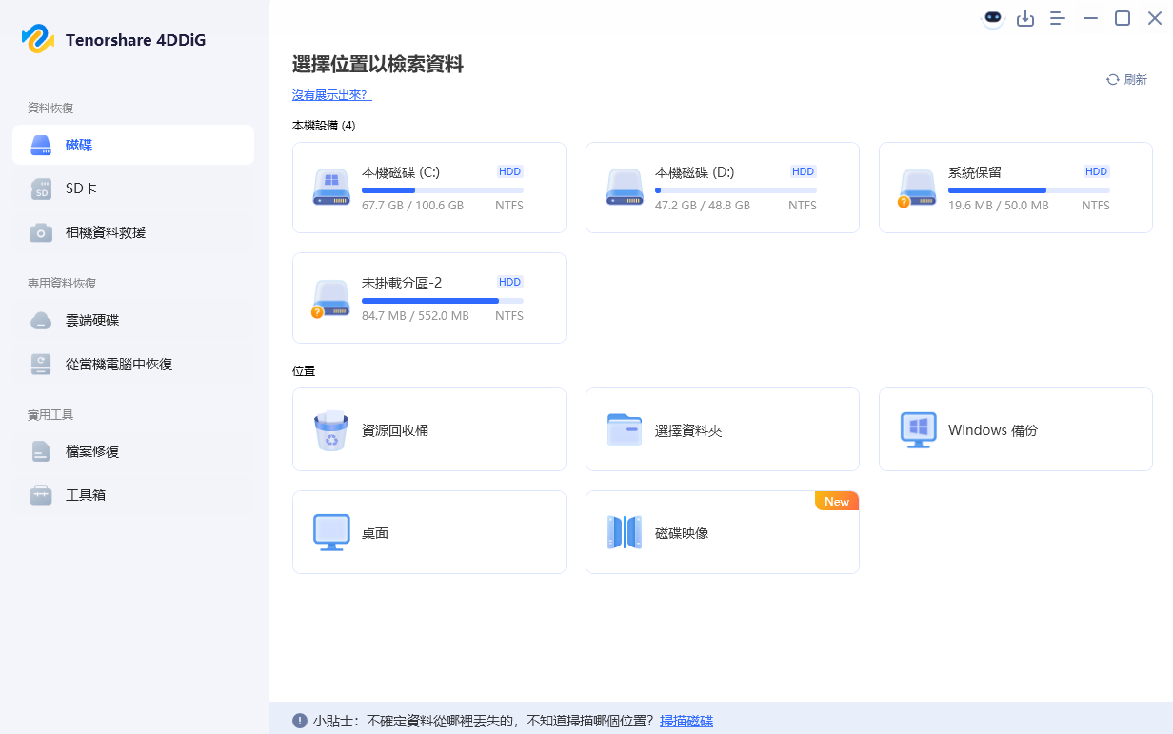Select the 系統保留 partition card
The image size is (1173, 734).
pos(1016,188)
